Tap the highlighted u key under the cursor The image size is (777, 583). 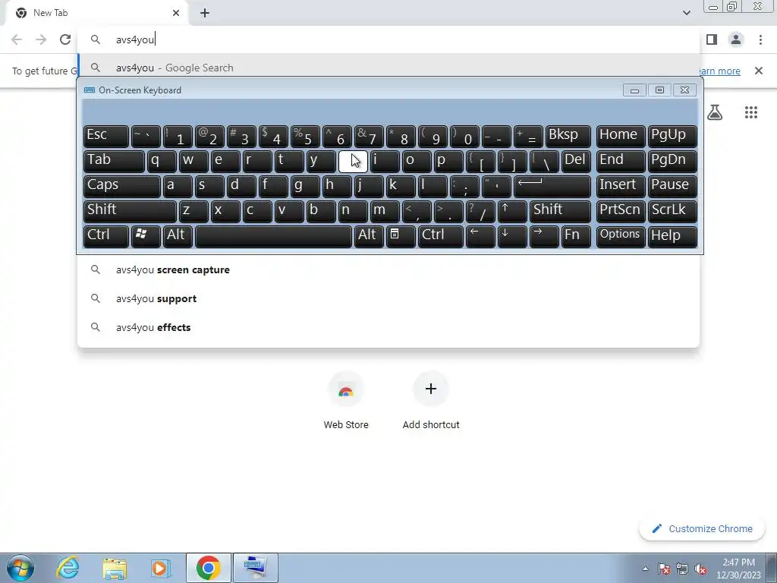353,161
